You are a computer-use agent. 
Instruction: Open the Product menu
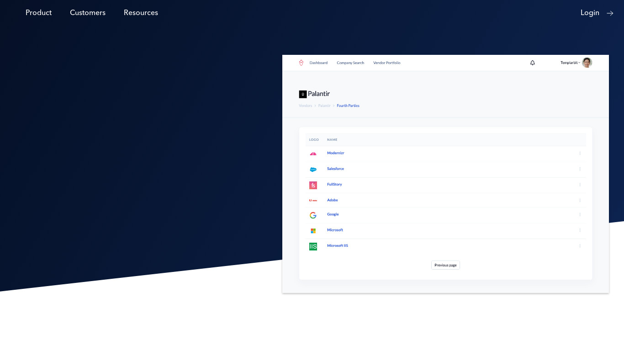38,13
